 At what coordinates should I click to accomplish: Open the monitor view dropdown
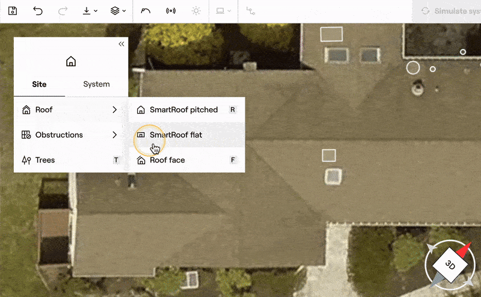coord(223,11)
